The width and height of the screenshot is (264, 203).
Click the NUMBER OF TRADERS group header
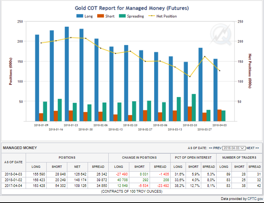click(x=239, y=158)
